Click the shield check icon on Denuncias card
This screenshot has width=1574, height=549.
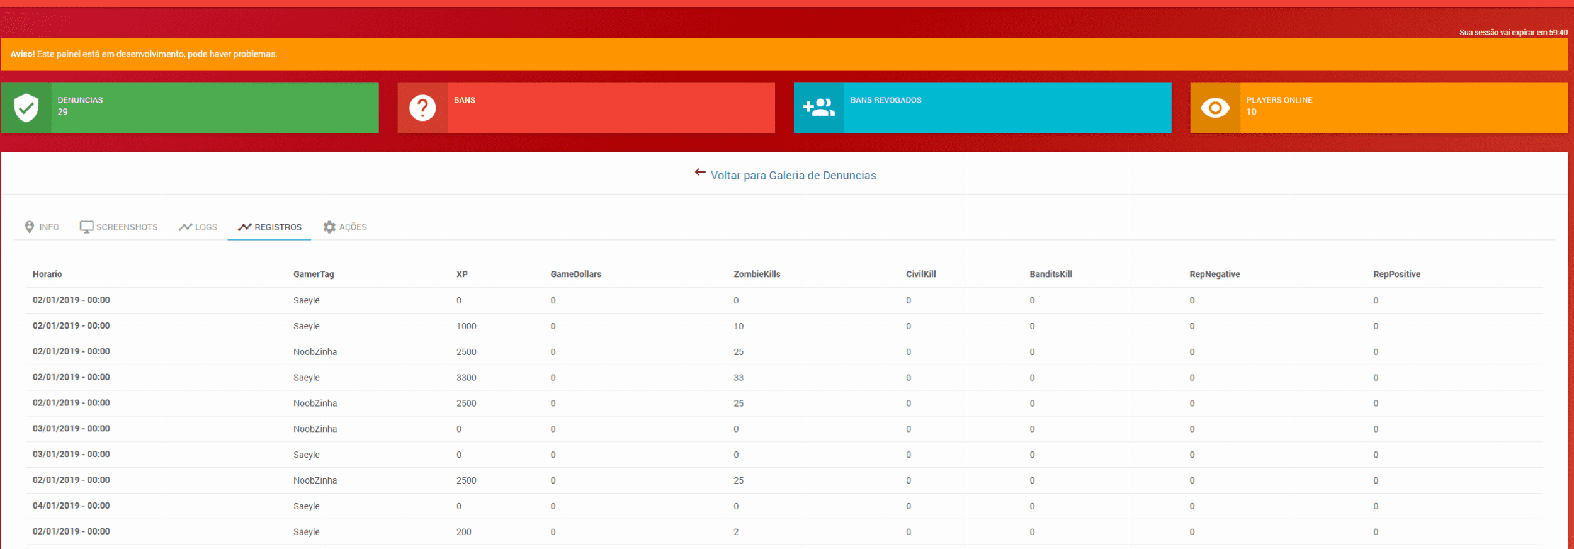coord(26,108)
